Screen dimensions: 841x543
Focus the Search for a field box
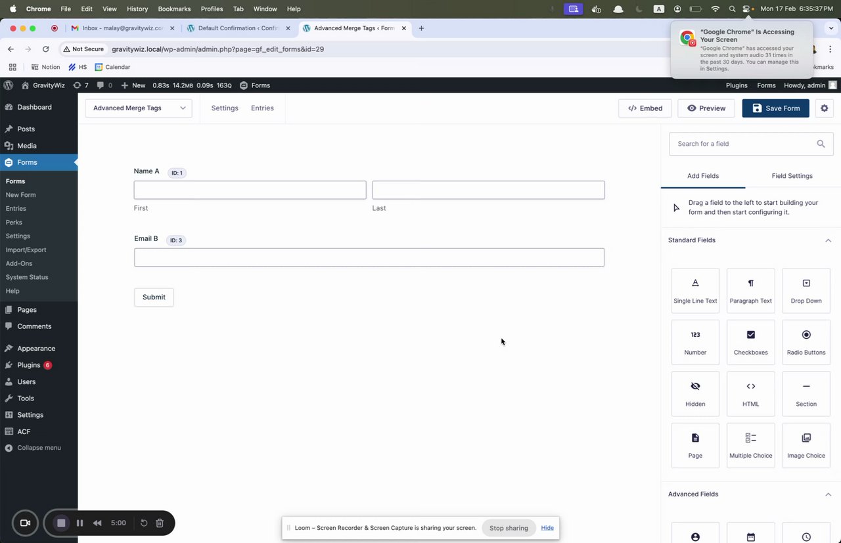751,144
